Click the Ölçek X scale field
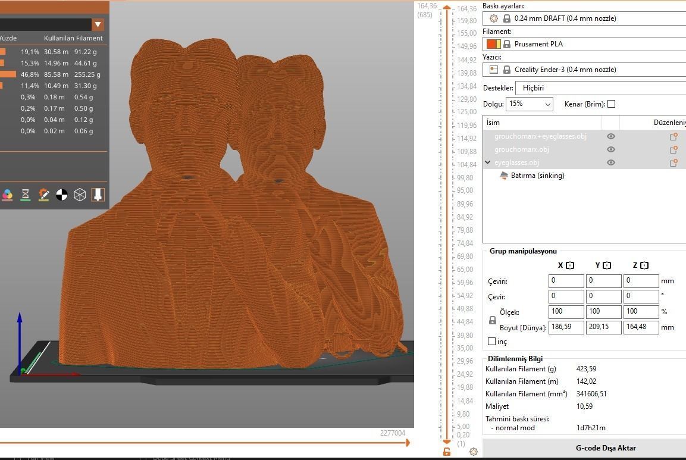This screenshot has height=460, width=686. click(566, 312)
